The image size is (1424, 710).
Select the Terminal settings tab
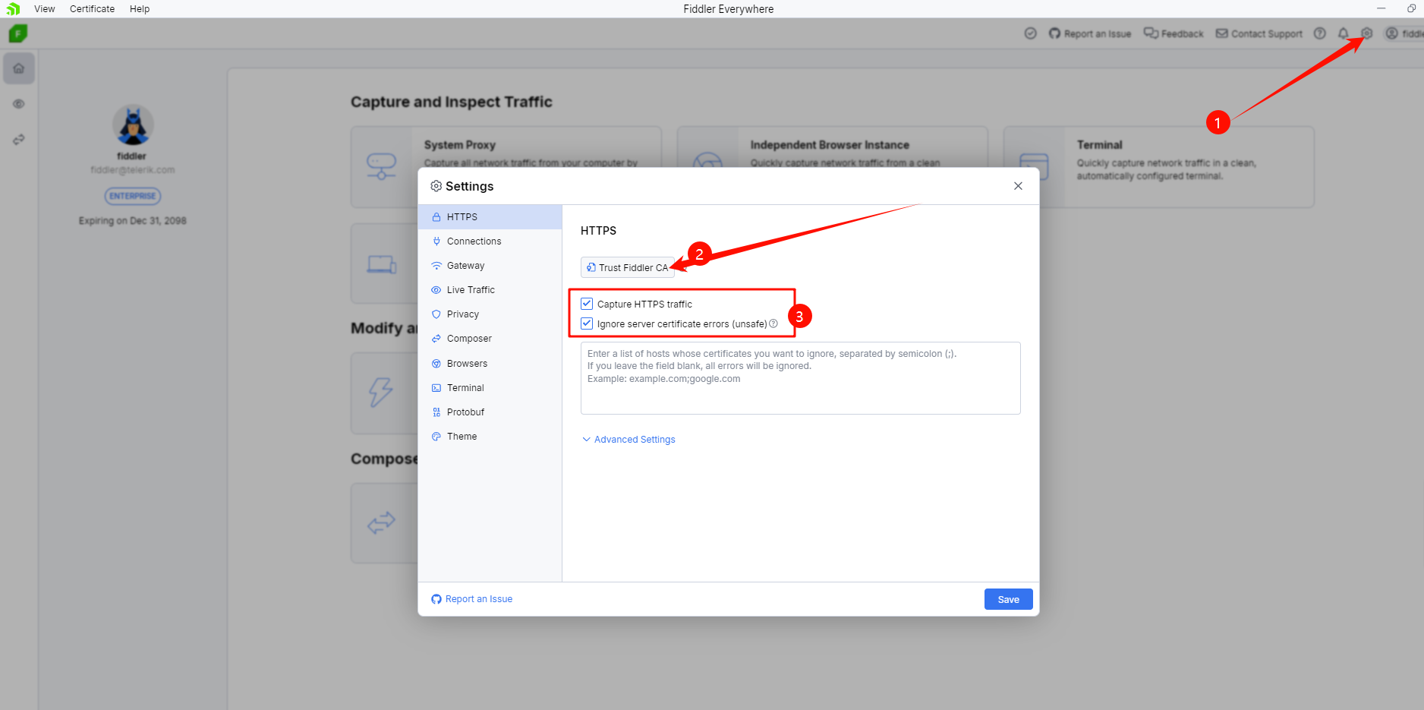pos(490,388)
